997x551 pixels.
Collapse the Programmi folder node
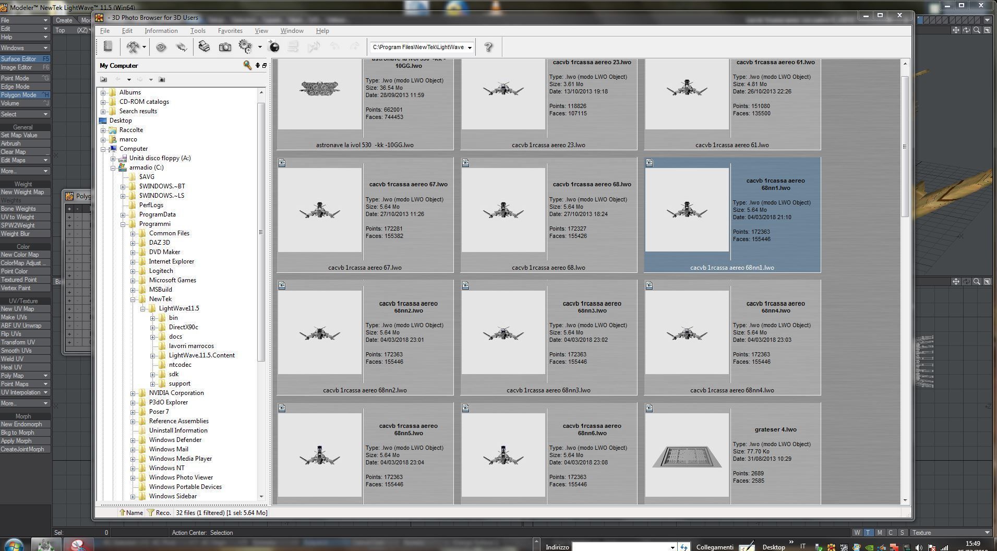(x=123, y=224)
